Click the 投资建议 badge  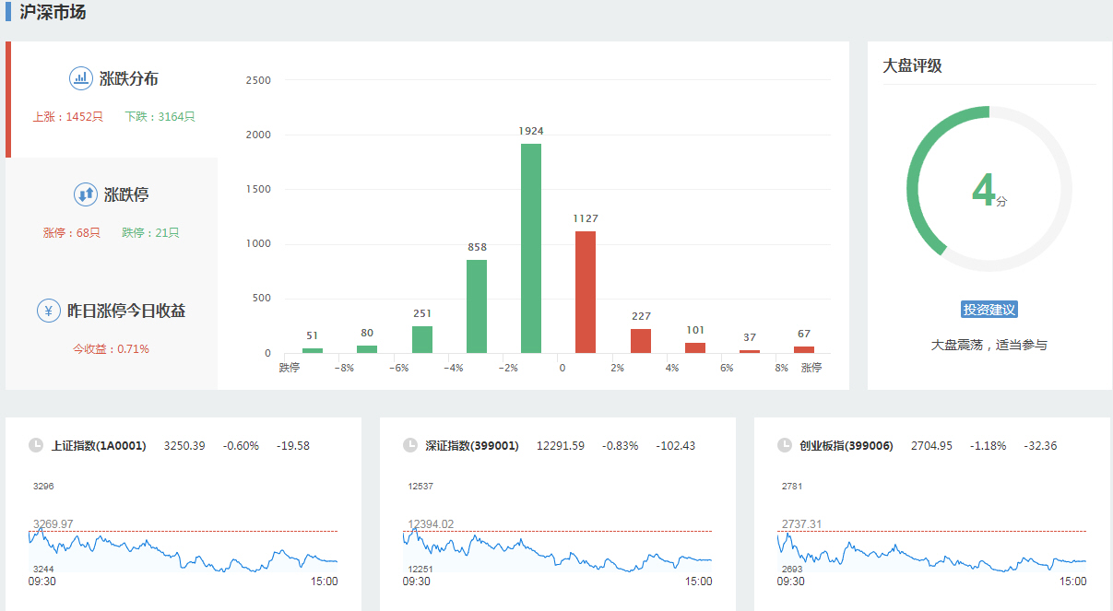989,310
